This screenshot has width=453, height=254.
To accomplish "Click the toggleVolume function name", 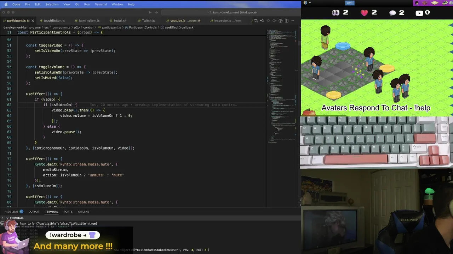I will (52, 67).
